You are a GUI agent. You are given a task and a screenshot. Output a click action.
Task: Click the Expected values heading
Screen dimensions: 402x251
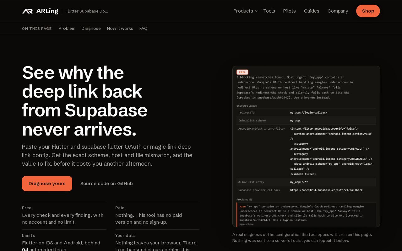247,106
